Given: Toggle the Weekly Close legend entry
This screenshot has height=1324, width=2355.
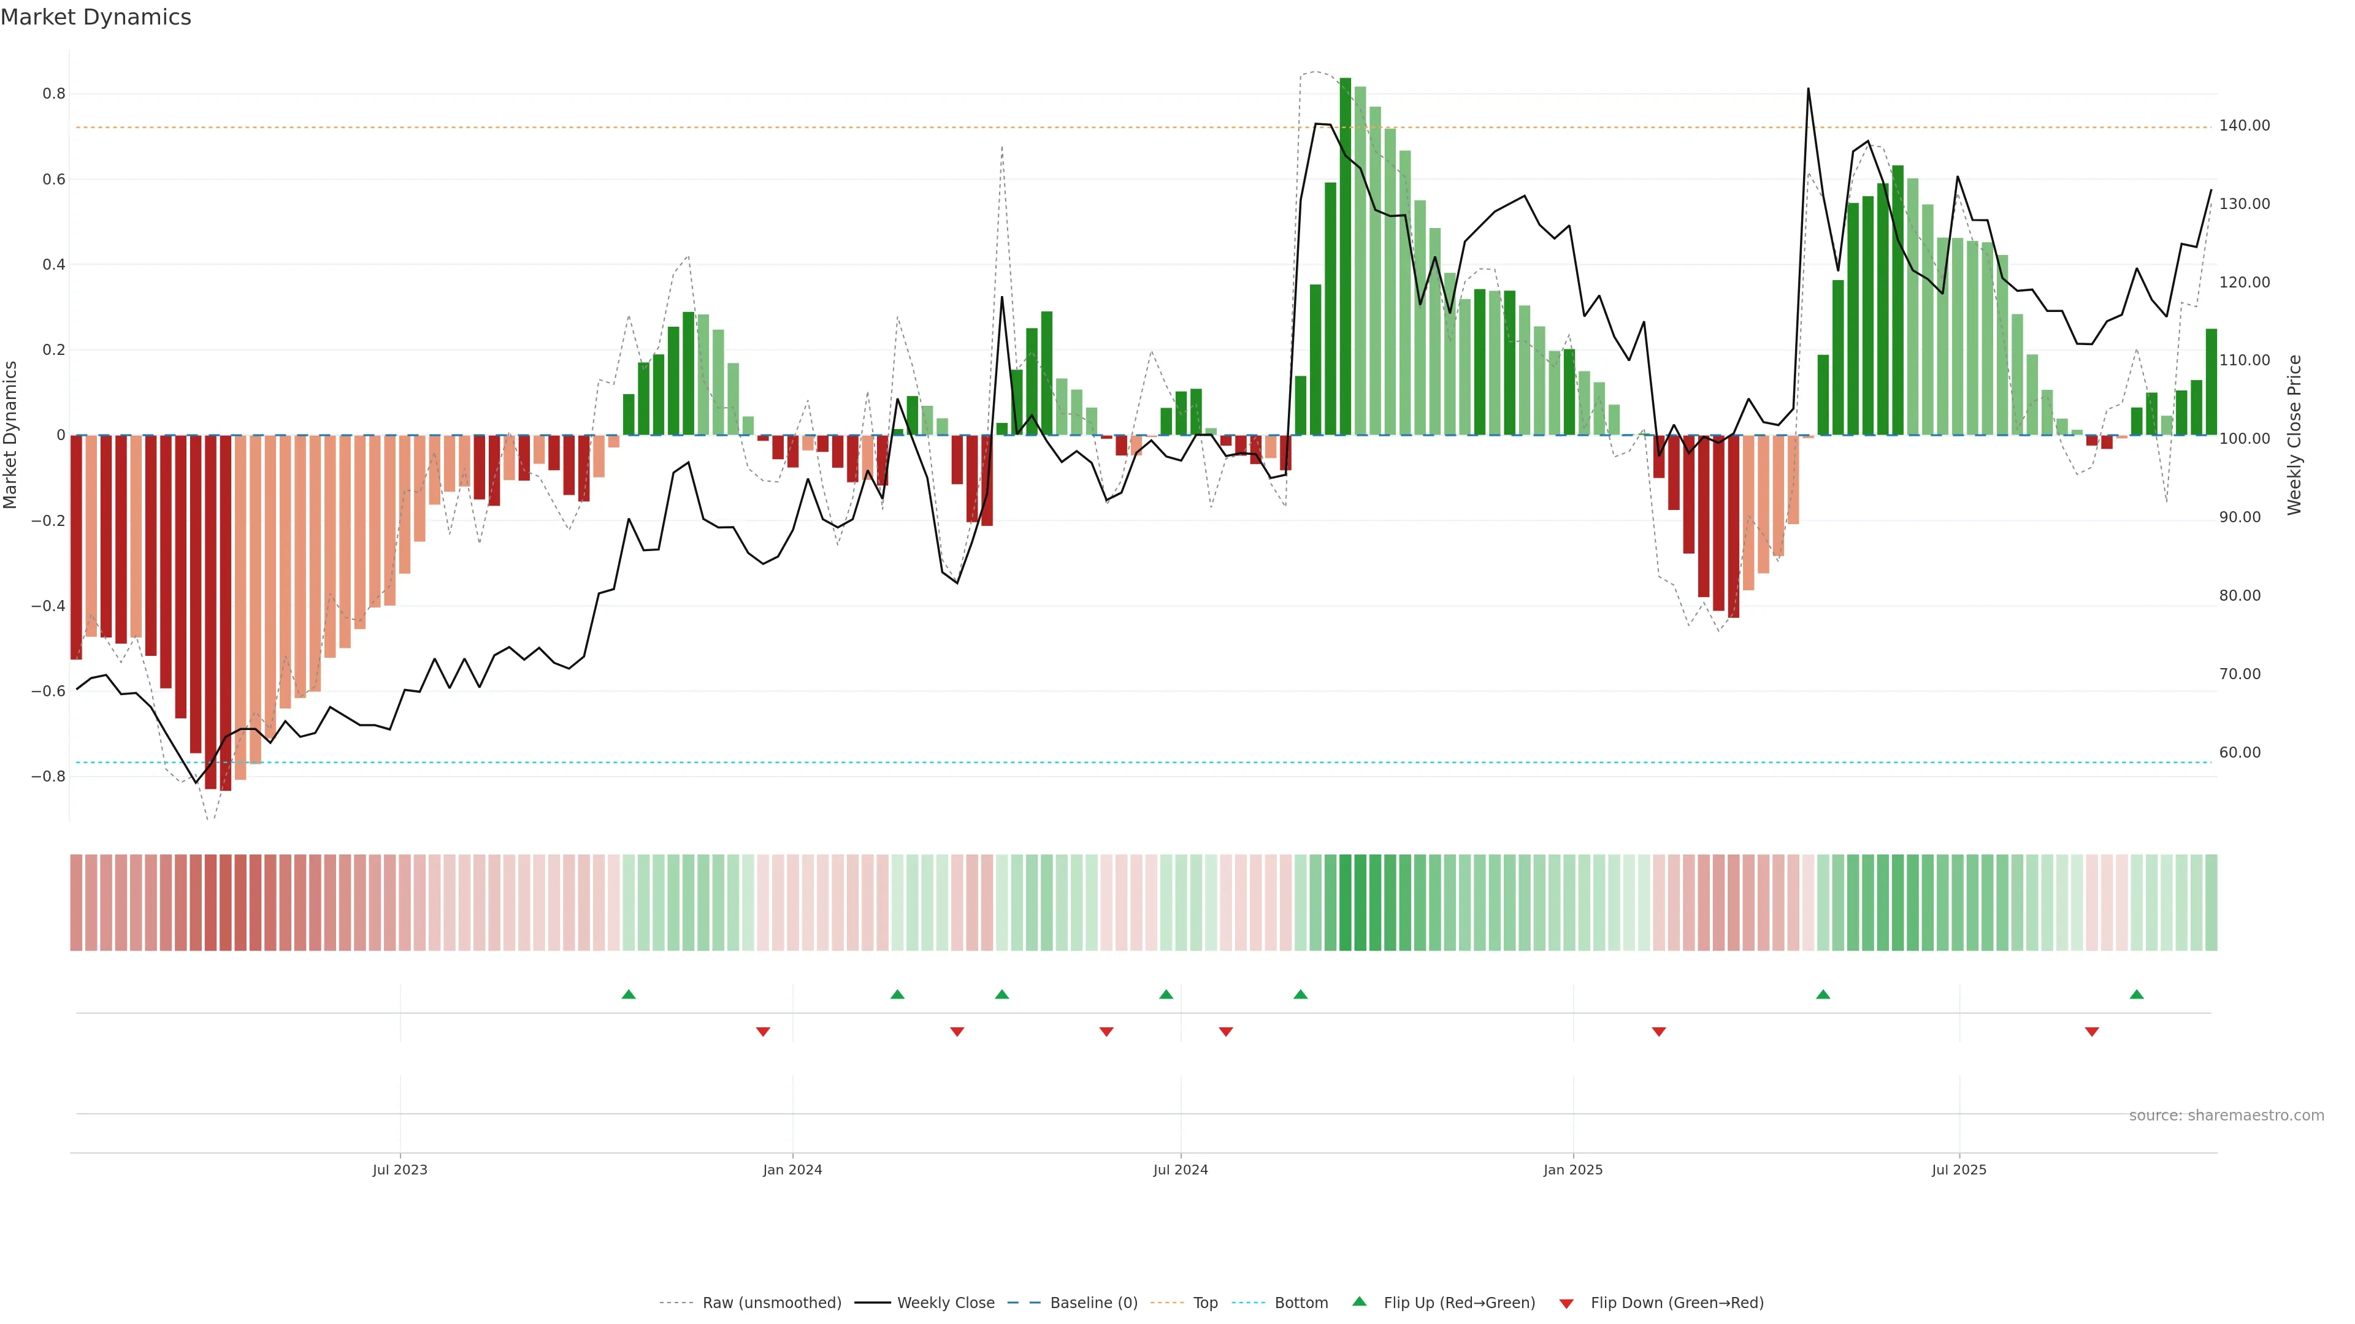Looking at the screenshot, I should [x=945, y=1303].
